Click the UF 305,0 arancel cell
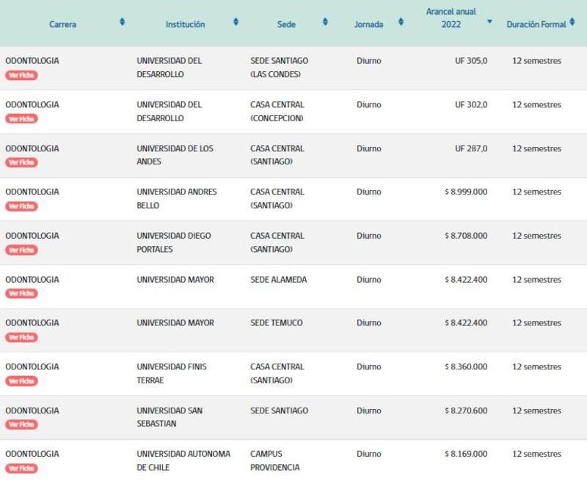Image resolution: width=587 pixels, height=481 pixels. coord(470,61)
